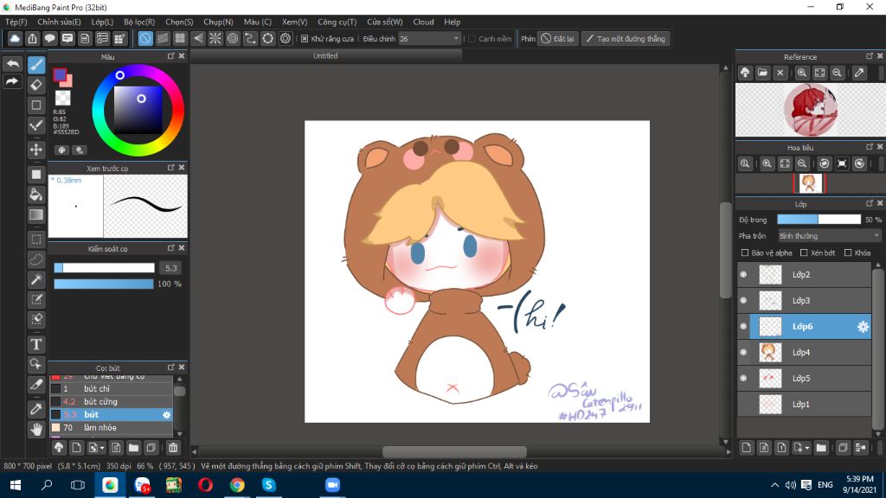Delete brush with the trash icon
Viewport: 886px width, 498px height.
point(173,448)
